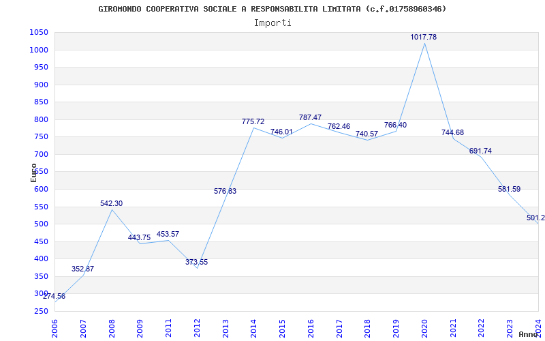Click the 2018 year tick label
This screenshot has height=341, width=545.
point(368,328)
